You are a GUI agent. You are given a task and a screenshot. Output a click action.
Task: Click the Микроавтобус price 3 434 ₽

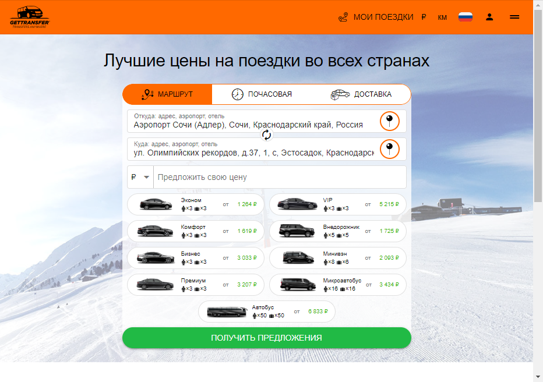click(x=389, y=284)
